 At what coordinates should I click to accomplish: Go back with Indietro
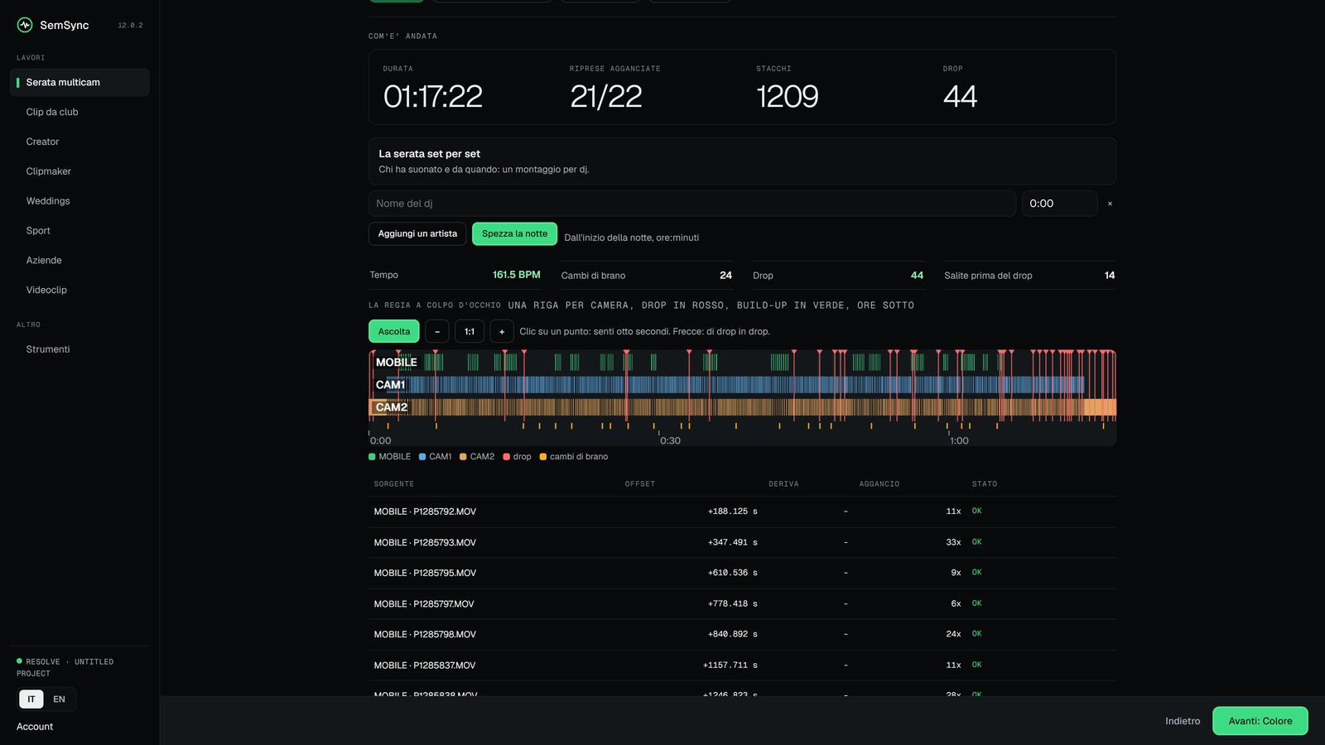1183,721
